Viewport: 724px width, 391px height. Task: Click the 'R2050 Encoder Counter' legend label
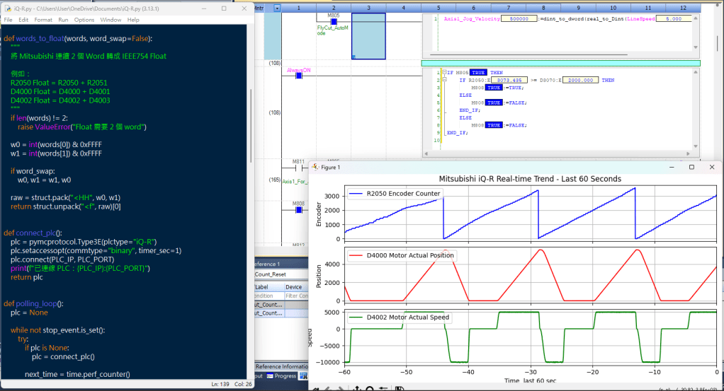click(x=403, y=194)
